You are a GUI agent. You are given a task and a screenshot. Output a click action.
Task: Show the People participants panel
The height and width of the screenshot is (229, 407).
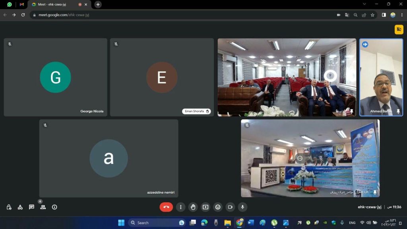pos(43,207)
